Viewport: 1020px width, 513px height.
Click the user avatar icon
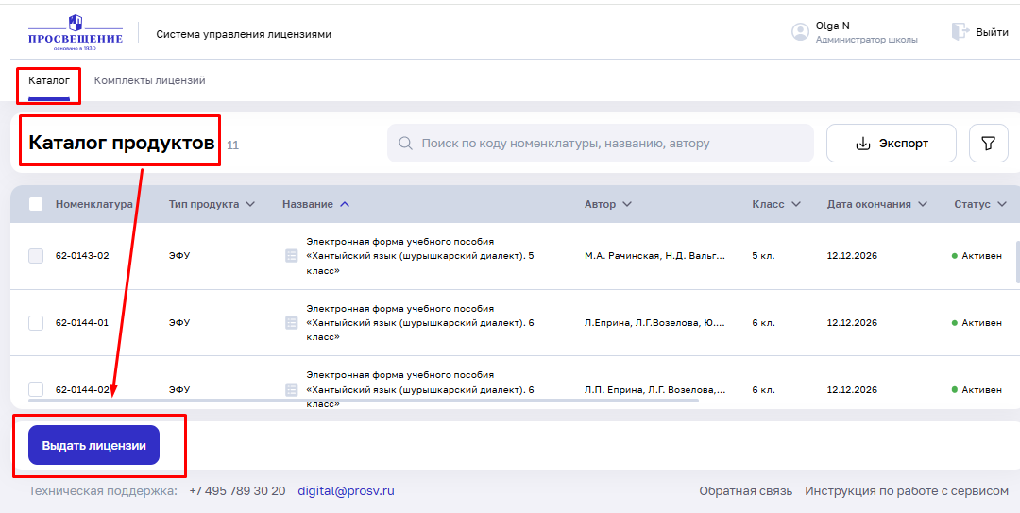[801, 32]
